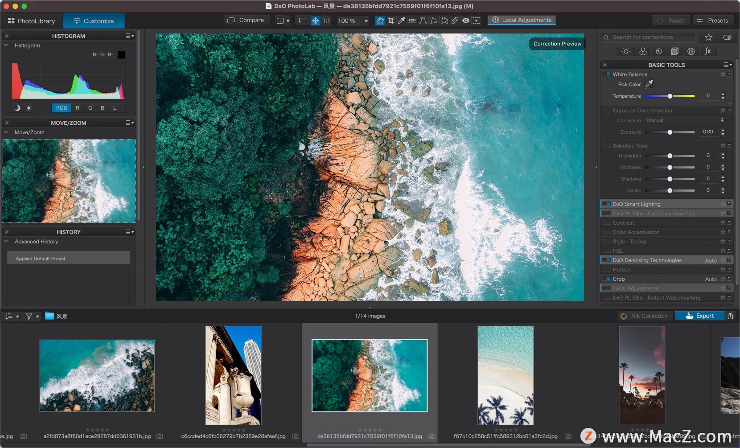Select the Horizon leveling tool
This screenshot has width=740, height=448.
pos(412,21)
